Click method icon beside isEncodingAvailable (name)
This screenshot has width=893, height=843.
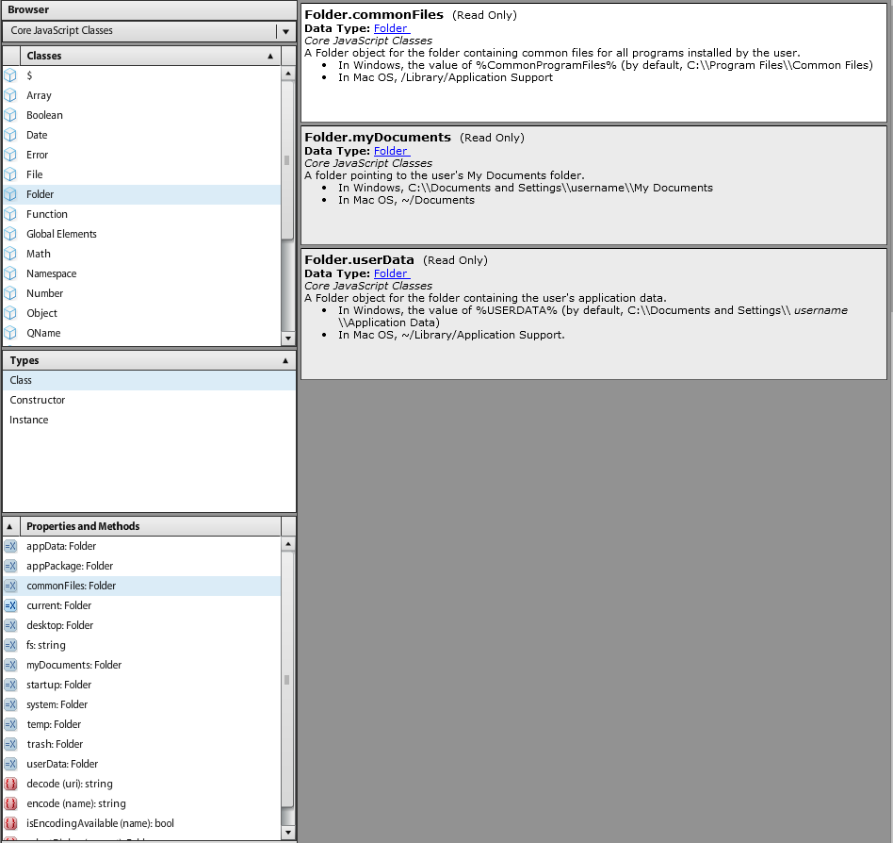[x=10, y=823]
